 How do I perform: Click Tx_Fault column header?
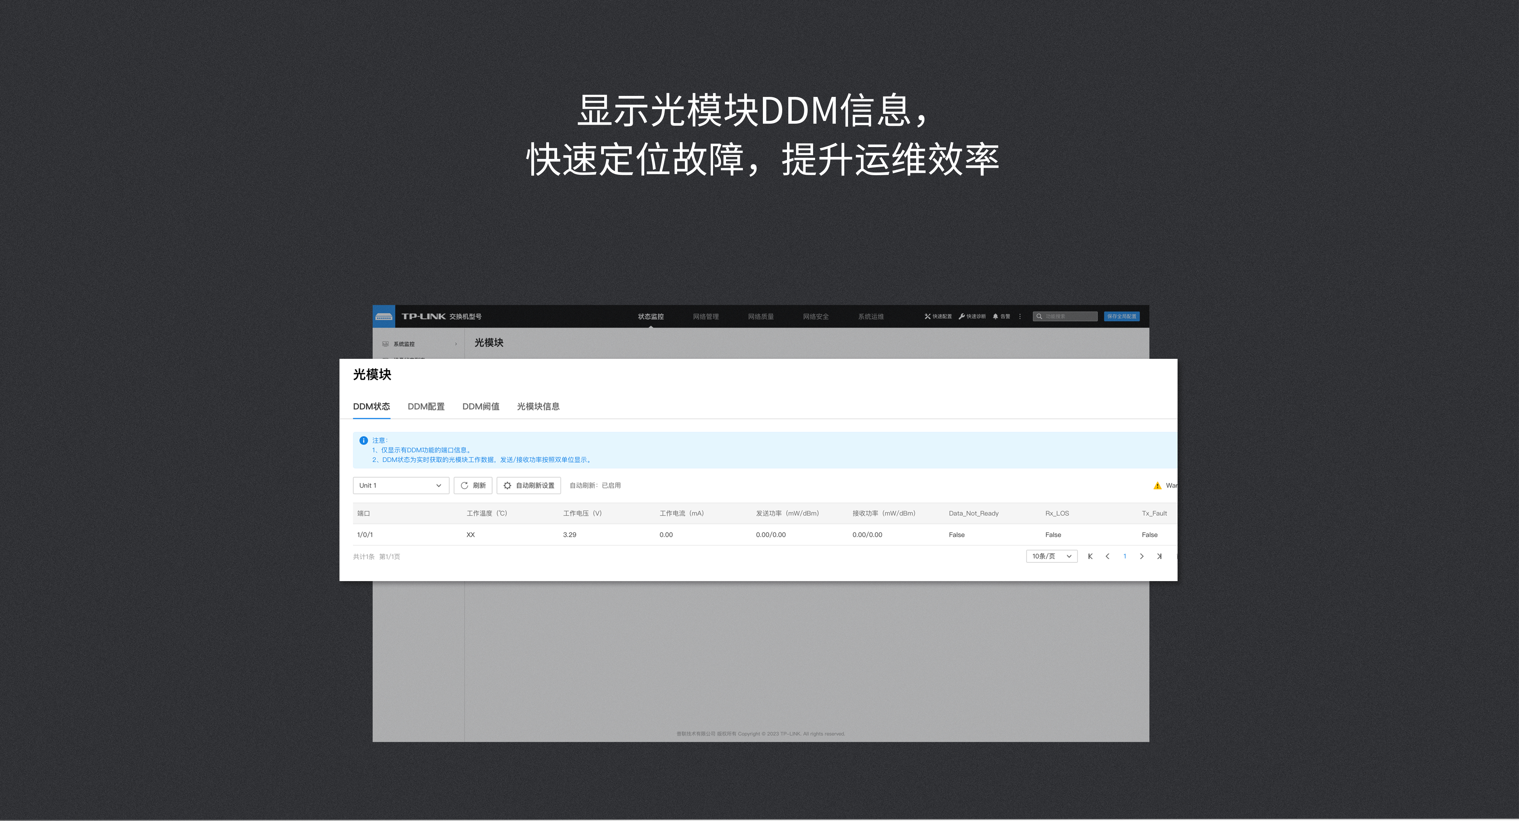(x=1155, y=513)
